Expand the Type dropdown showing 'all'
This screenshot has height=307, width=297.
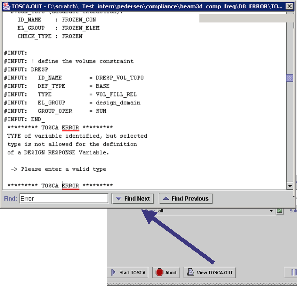pyautogui.click(x=271, y=211)
